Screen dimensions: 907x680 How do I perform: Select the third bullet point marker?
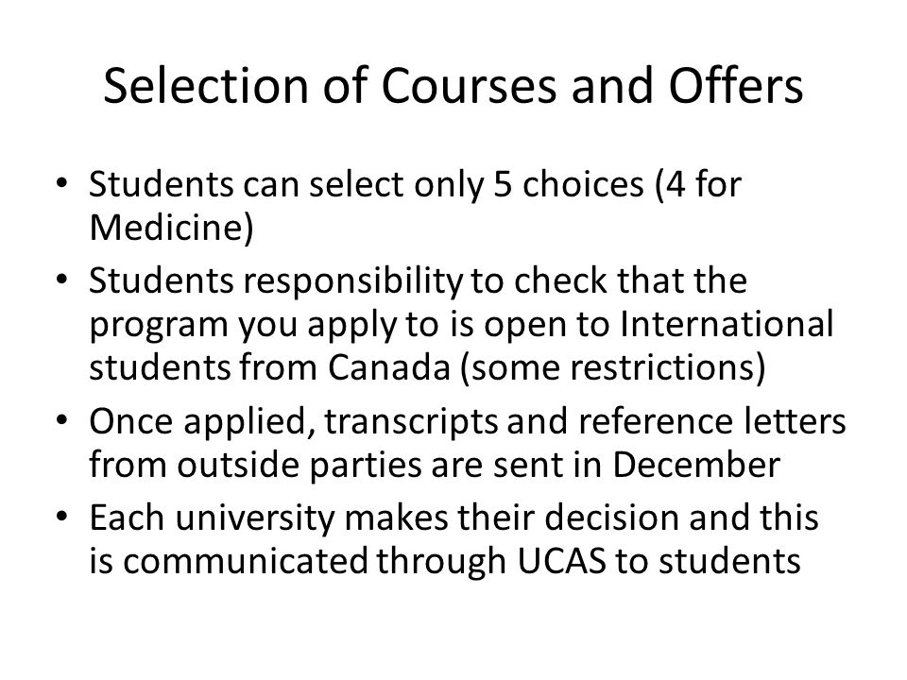pos(62,420)
